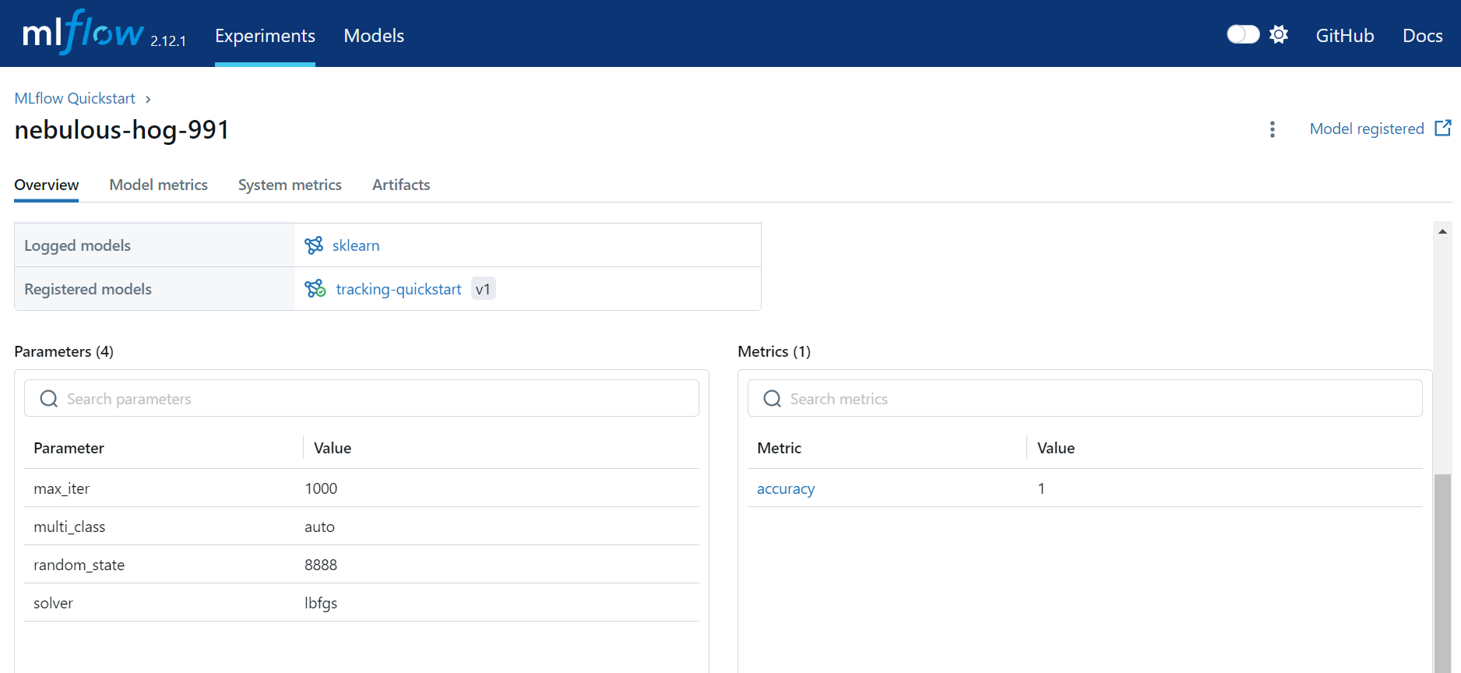
Task: Click the search icon in the parameters box
Action: pos(49,399)
